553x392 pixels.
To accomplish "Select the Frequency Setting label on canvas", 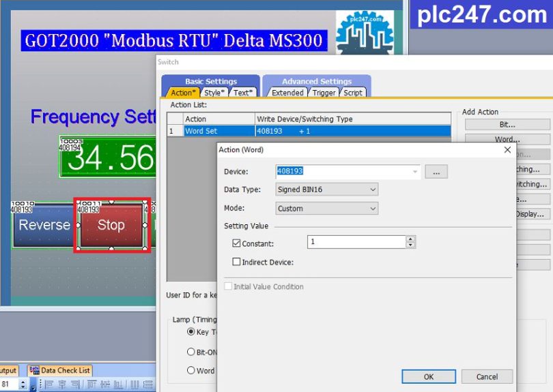I will [94, 117].
